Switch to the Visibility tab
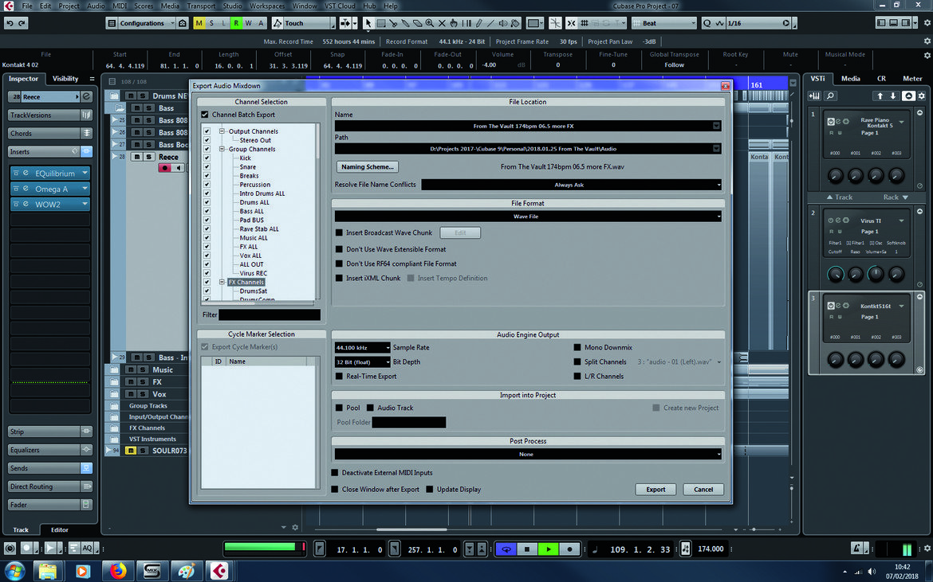The width and height of the screenshot is (933, 582). [x=65, y=78]
